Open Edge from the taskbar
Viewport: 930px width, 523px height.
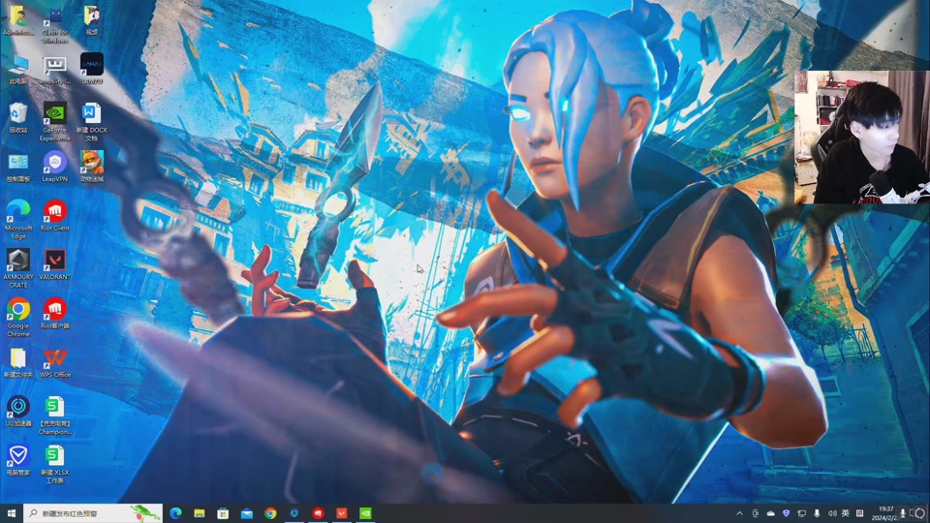point(175,513)
